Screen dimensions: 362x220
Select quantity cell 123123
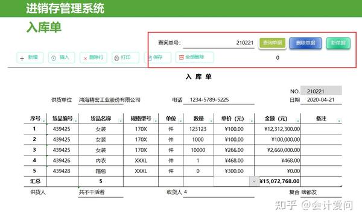coord(198,129)
